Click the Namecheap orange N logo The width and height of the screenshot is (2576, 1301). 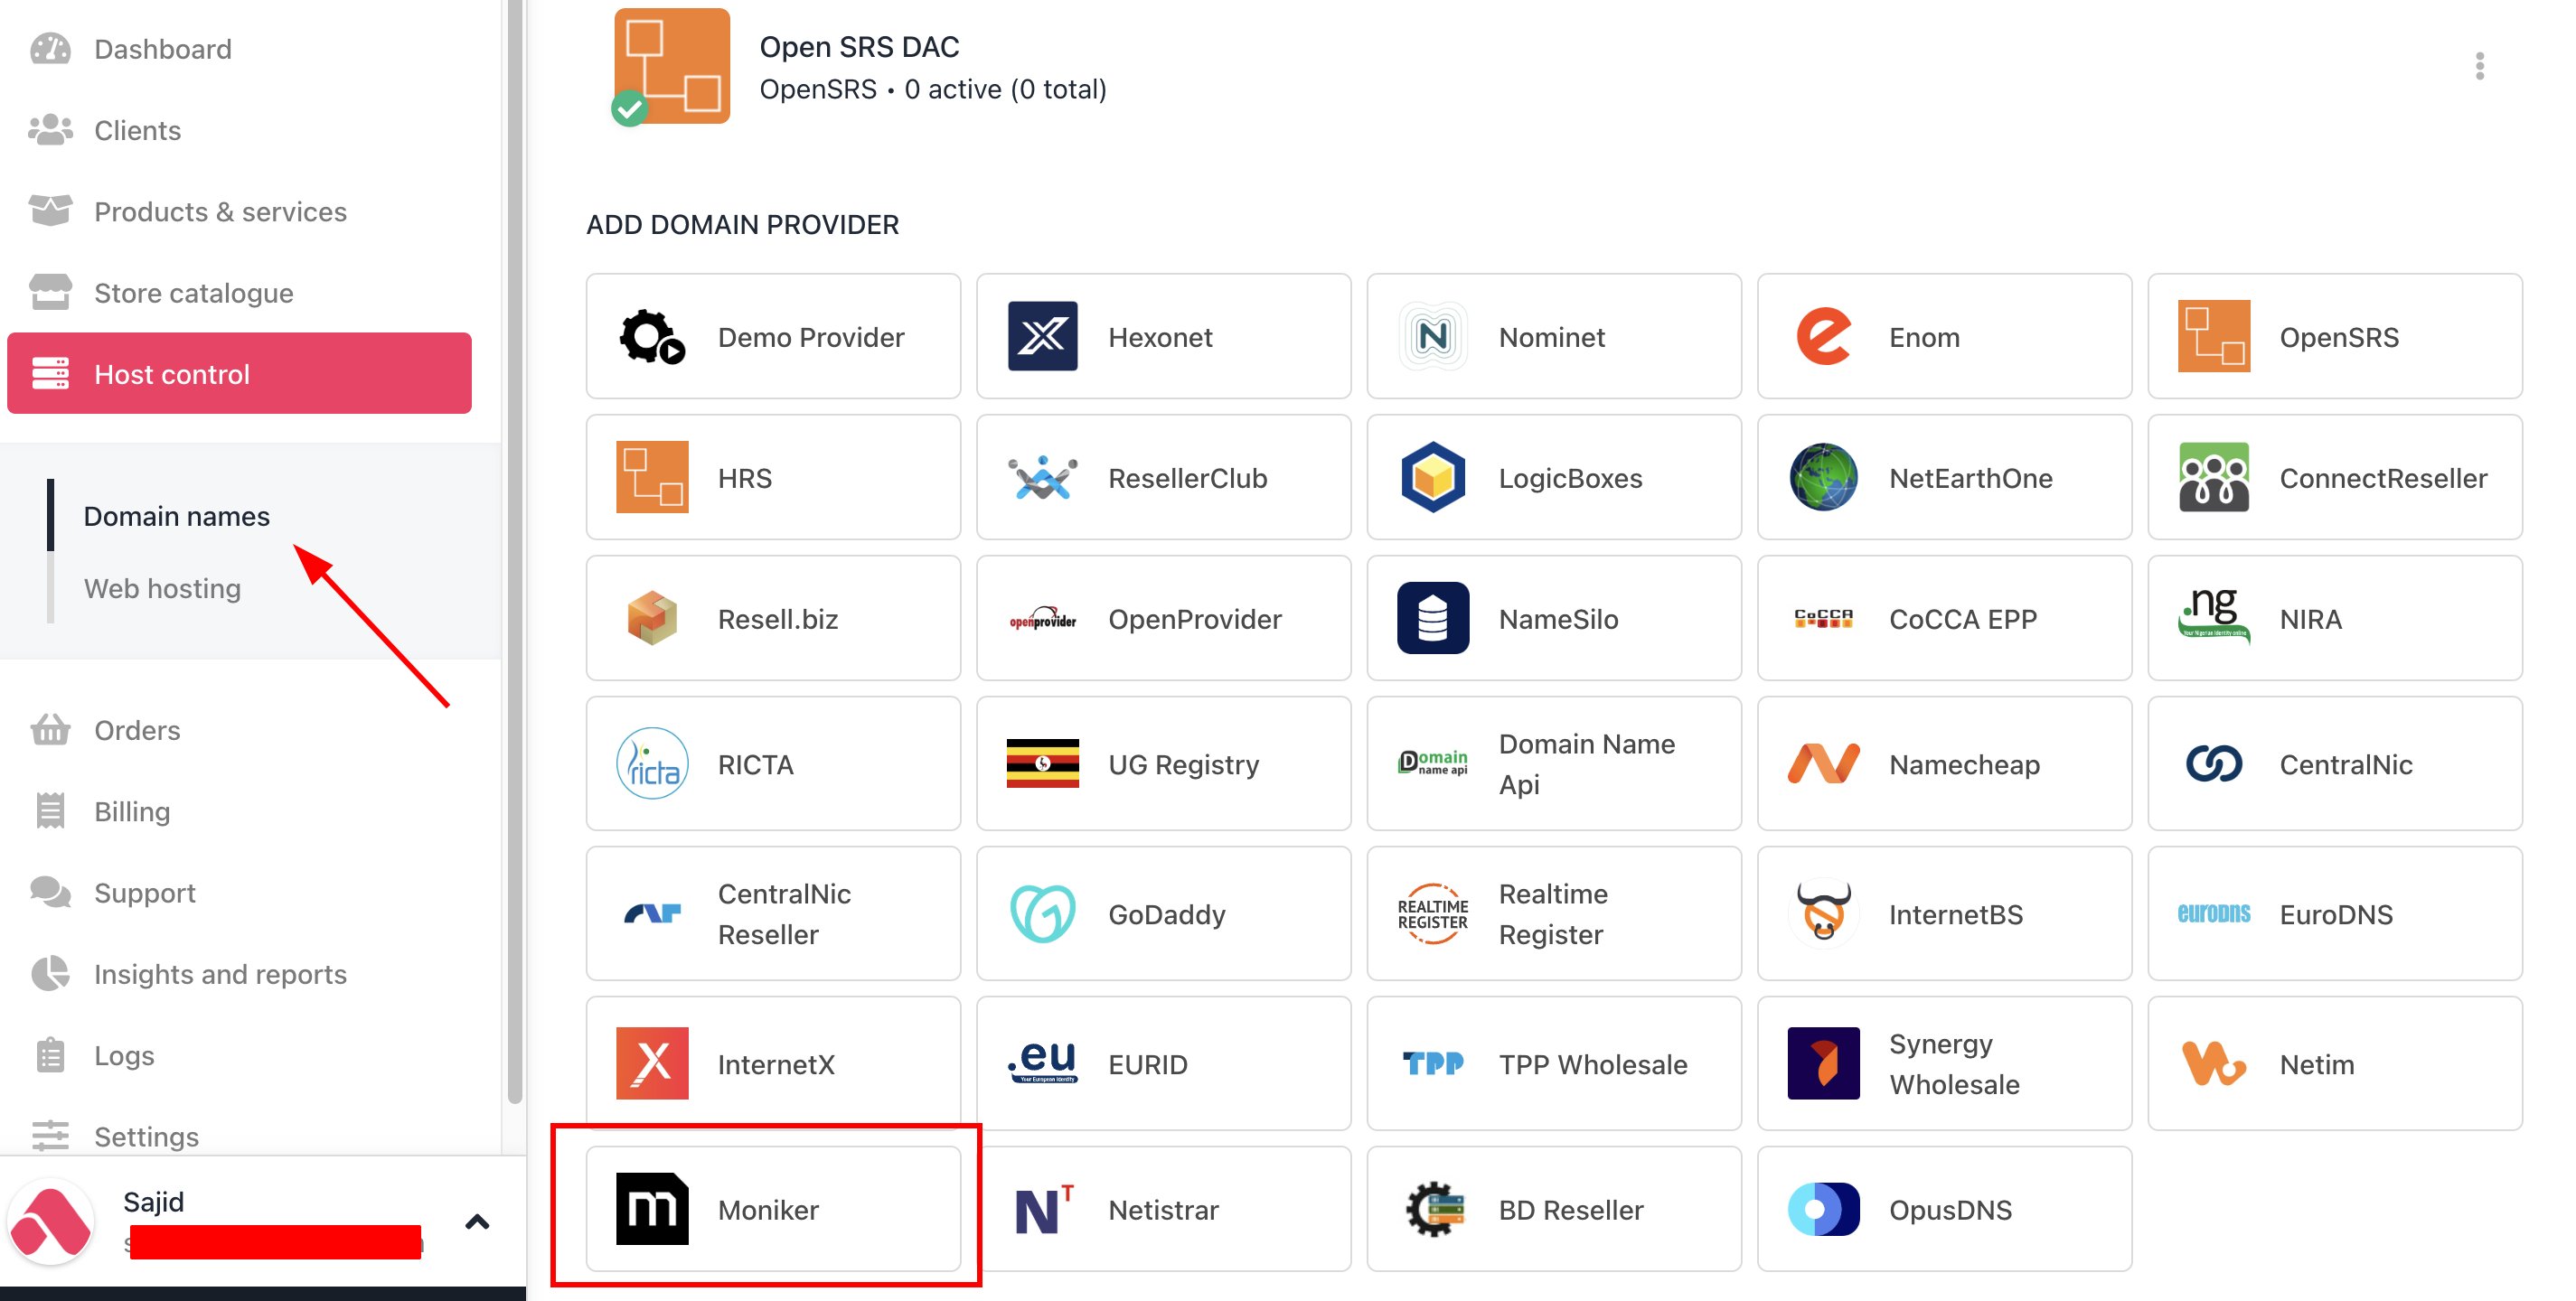pos(1823,763)
